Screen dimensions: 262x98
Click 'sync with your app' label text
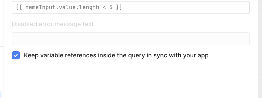(181, 56)
